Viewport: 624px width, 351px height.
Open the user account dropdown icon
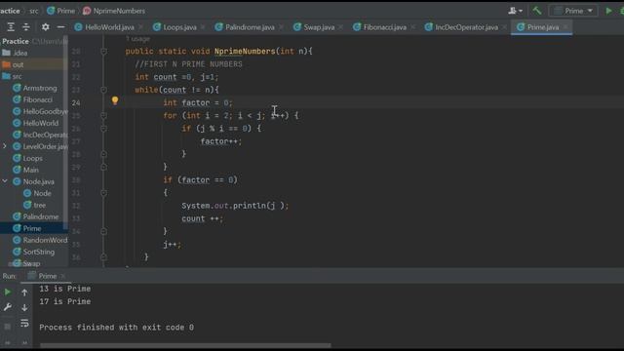click(515, 11)
